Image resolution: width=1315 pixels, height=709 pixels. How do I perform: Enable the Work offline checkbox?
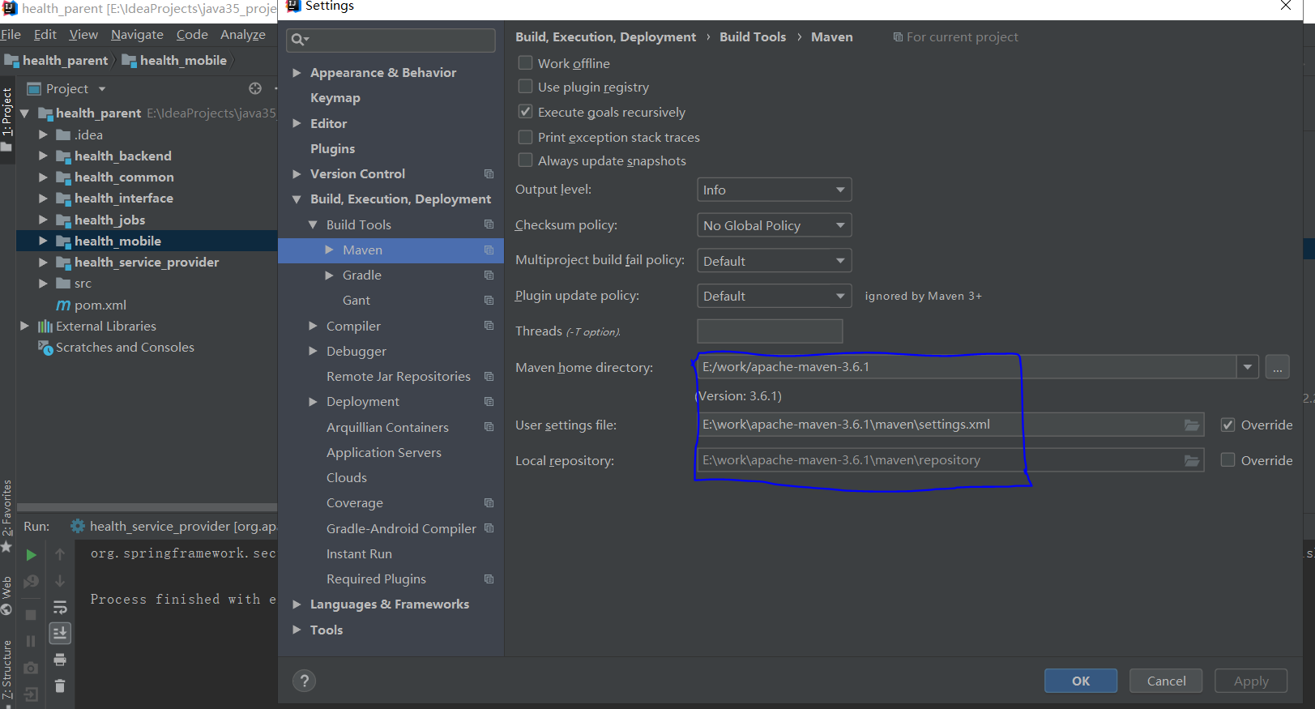(525, 63)
